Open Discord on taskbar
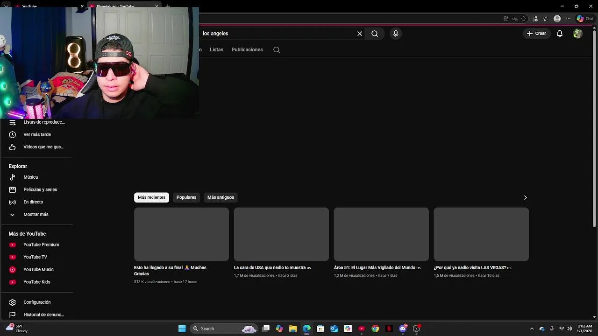 [x=403, y=329]
